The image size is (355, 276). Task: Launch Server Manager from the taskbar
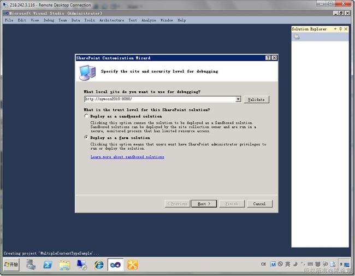point(31,265)
